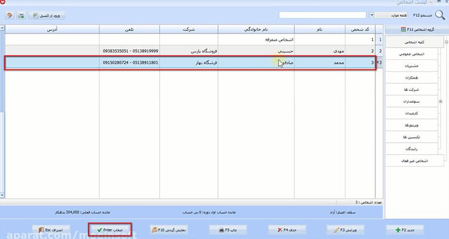449x239 pixels.
Task: Click phone cell 09150280724 - 05138911801
Action: point(131,63)
